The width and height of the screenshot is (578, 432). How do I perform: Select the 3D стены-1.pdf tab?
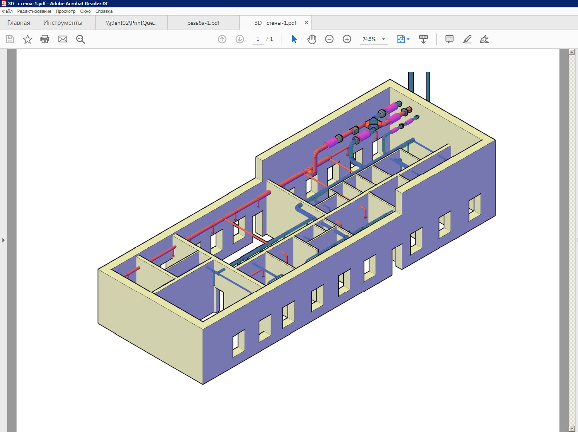click(275, 23)
